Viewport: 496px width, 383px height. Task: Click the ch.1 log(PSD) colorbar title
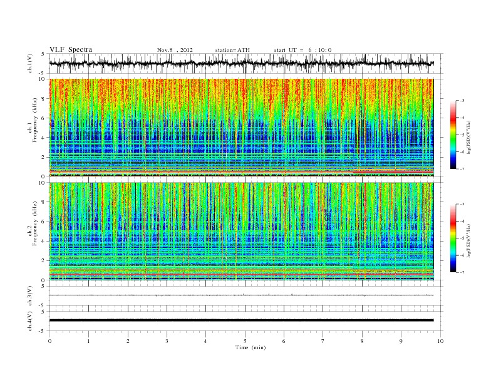click(468, 136)
